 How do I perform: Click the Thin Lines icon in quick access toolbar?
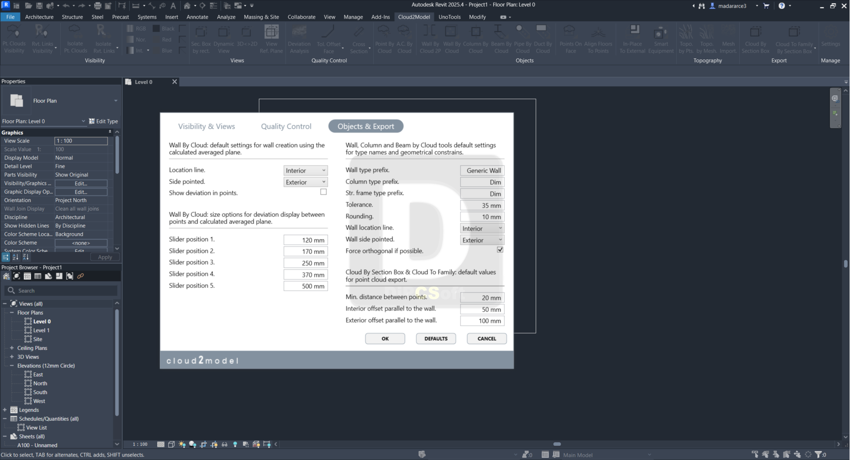pos(213,6)
